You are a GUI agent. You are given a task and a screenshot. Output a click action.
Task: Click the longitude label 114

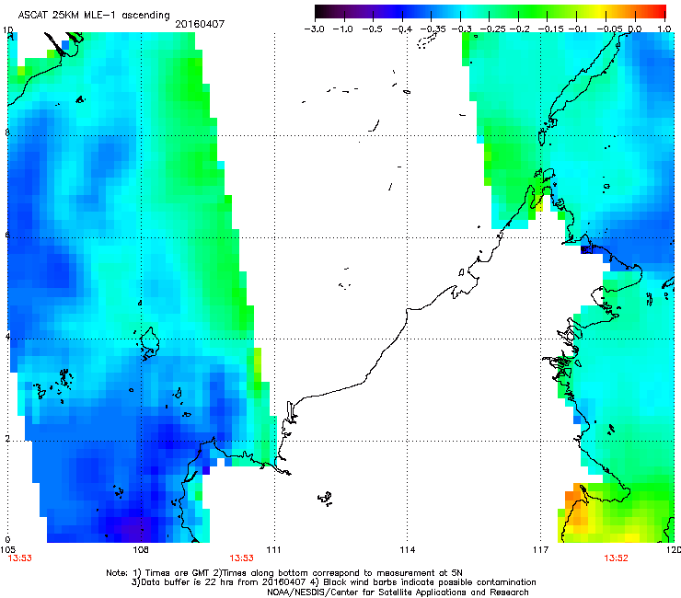(x=407, y=550)
